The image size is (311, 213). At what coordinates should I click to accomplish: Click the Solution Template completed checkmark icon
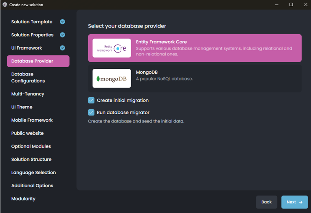[x=63, y=22]
